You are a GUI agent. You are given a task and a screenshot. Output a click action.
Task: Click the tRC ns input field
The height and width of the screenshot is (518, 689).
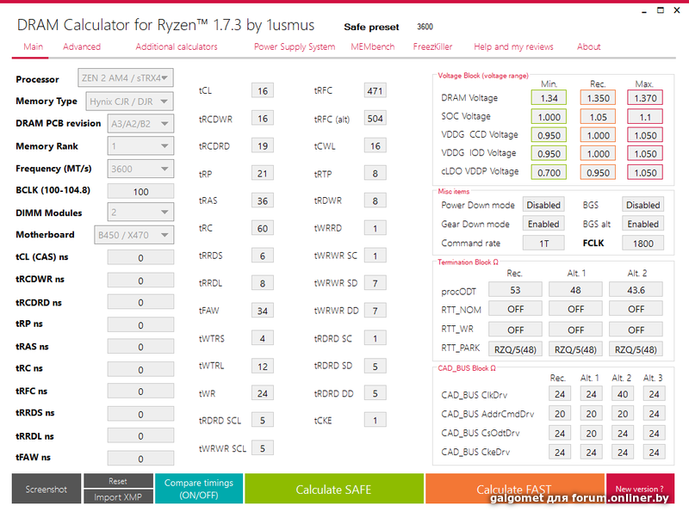click(x=140, y=370)
